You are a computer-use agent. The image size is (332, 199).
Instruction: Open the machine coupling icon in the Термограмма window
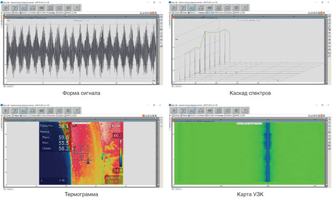tap(41, 110)
